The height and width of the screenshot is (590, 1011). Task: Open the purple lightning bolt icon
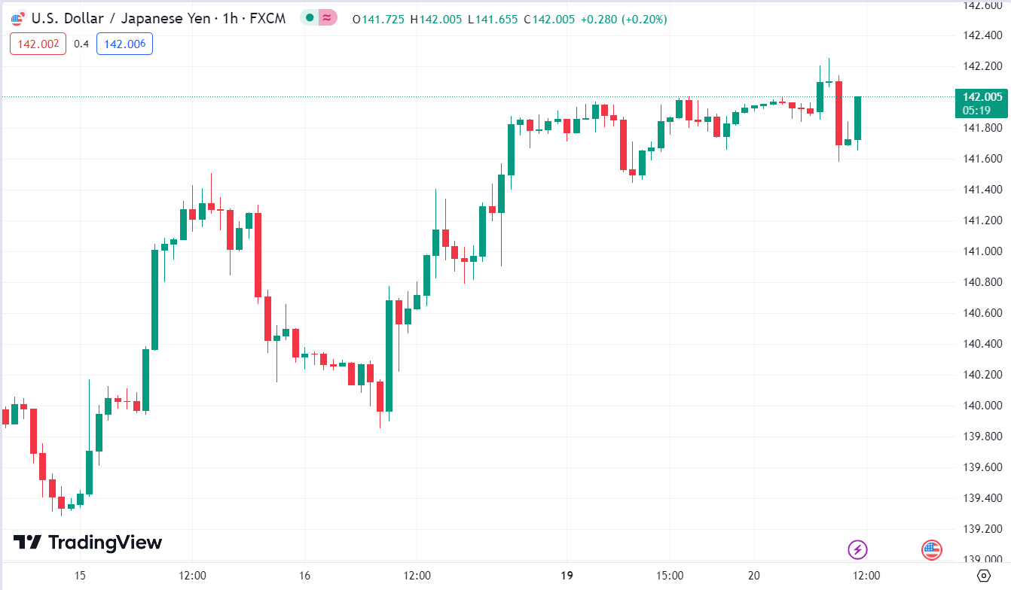tap(857, 549)
